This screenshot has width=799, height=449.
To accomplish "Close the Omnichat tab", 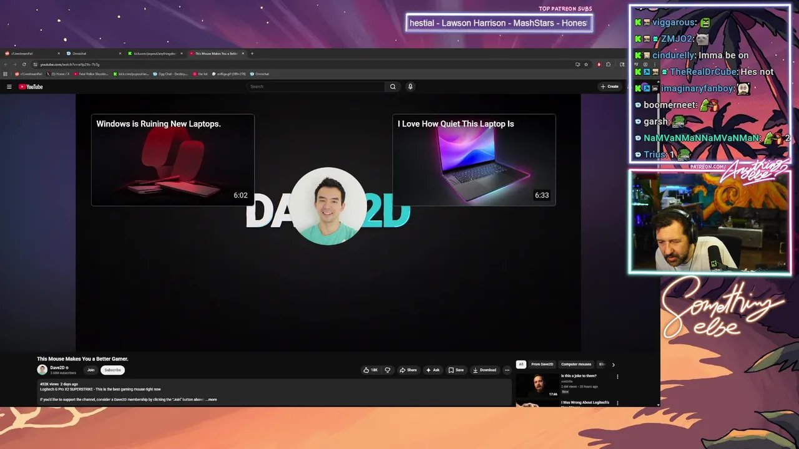I will [120, 54].
